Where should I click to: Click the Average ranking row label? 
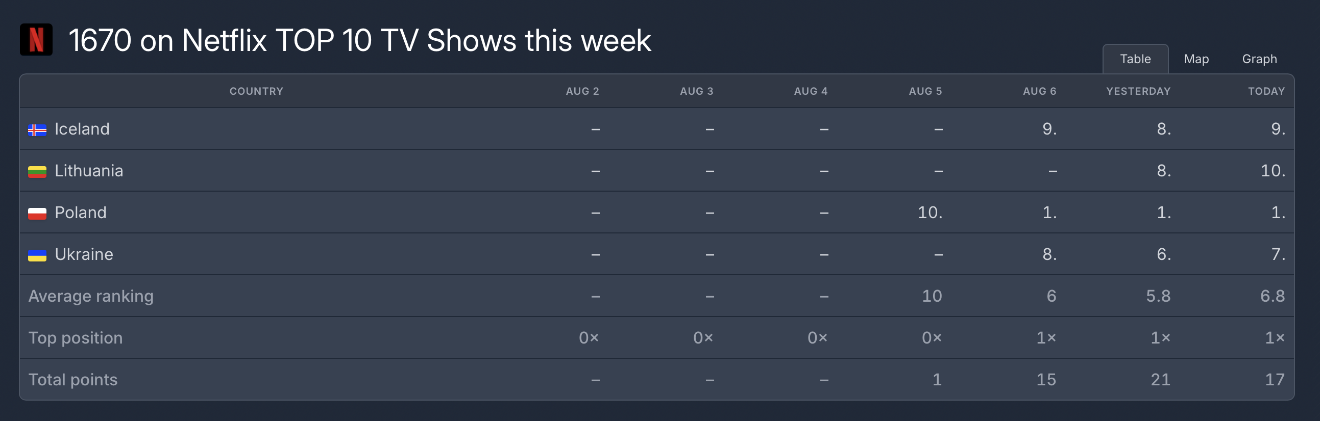click(x=91, y=296)
